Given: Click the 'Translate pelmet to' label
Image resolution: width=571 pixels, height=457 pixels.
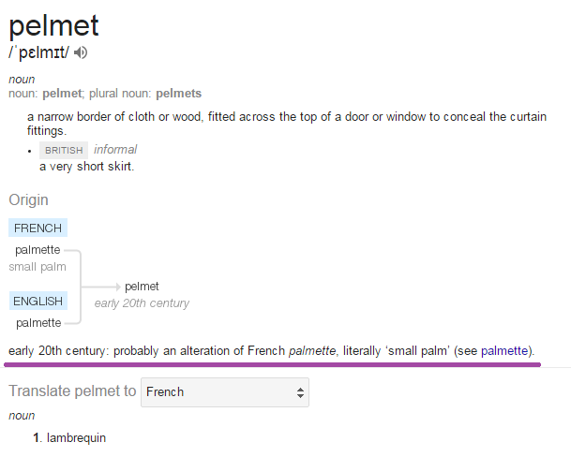Looking at the screenshot, I should click(x=72, y=391).
